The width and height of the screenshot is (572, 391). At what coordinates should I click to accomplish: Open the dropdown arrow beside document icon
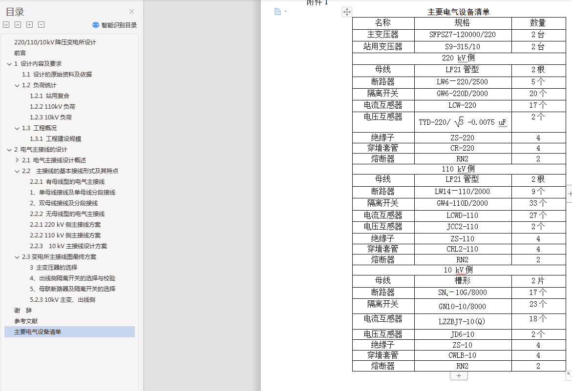(x=286, y=12)
